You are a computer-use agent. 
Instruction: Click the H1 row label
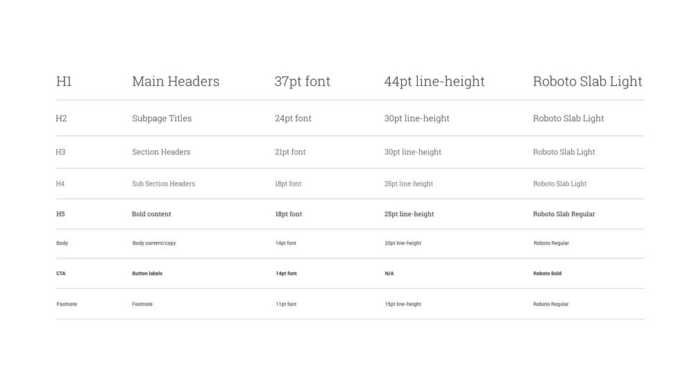(x=64, y=82)
